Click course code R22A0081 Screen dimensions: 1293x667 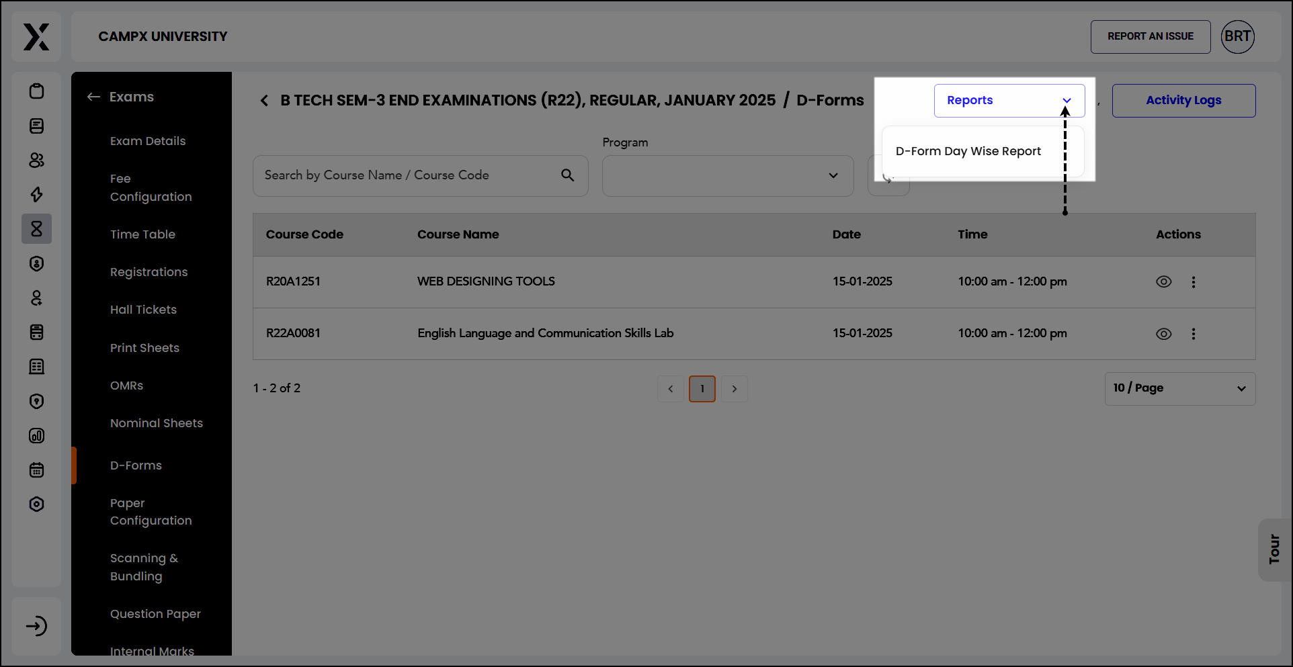[293, 333]
